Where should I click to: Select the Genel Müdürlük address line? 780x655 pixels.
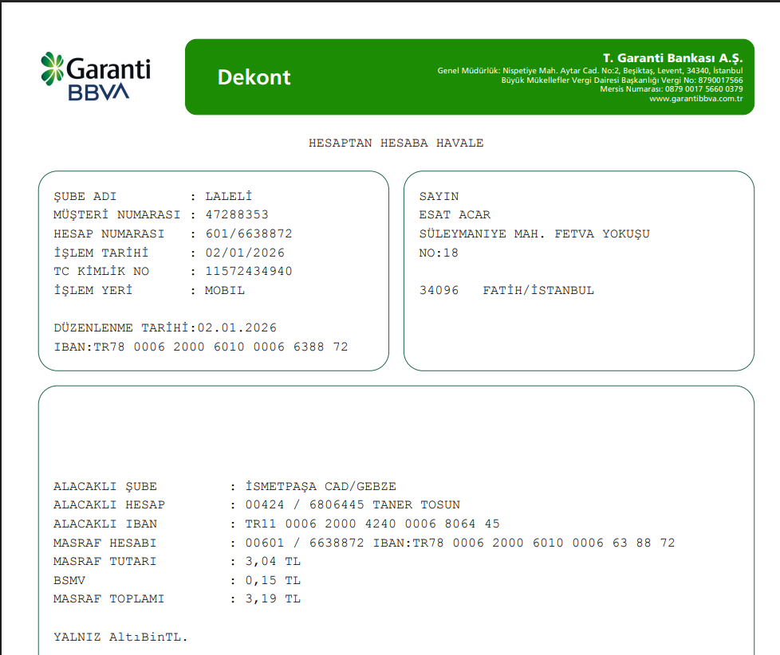pyautogui.click(x=590, y=71)
